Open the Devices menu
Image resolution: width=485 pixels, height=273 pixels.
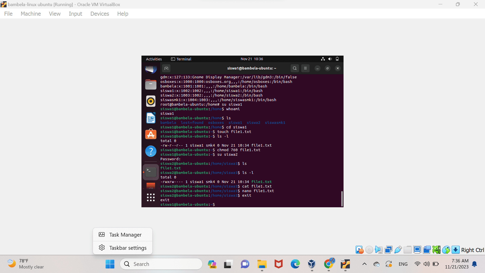[100, 14]
